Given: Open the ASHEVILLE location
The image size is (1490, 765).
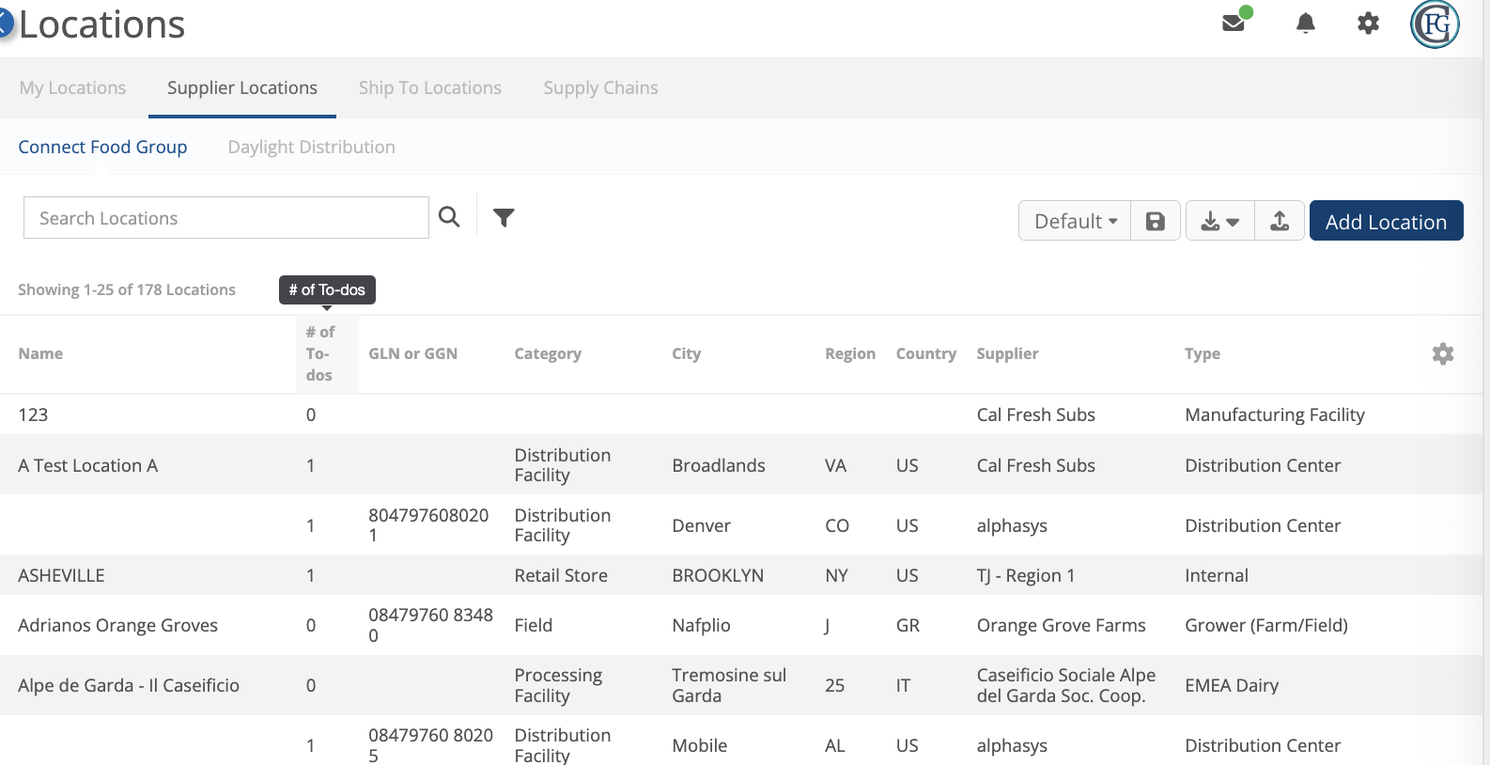Looking at the screenshot, I should coord(61,575).
